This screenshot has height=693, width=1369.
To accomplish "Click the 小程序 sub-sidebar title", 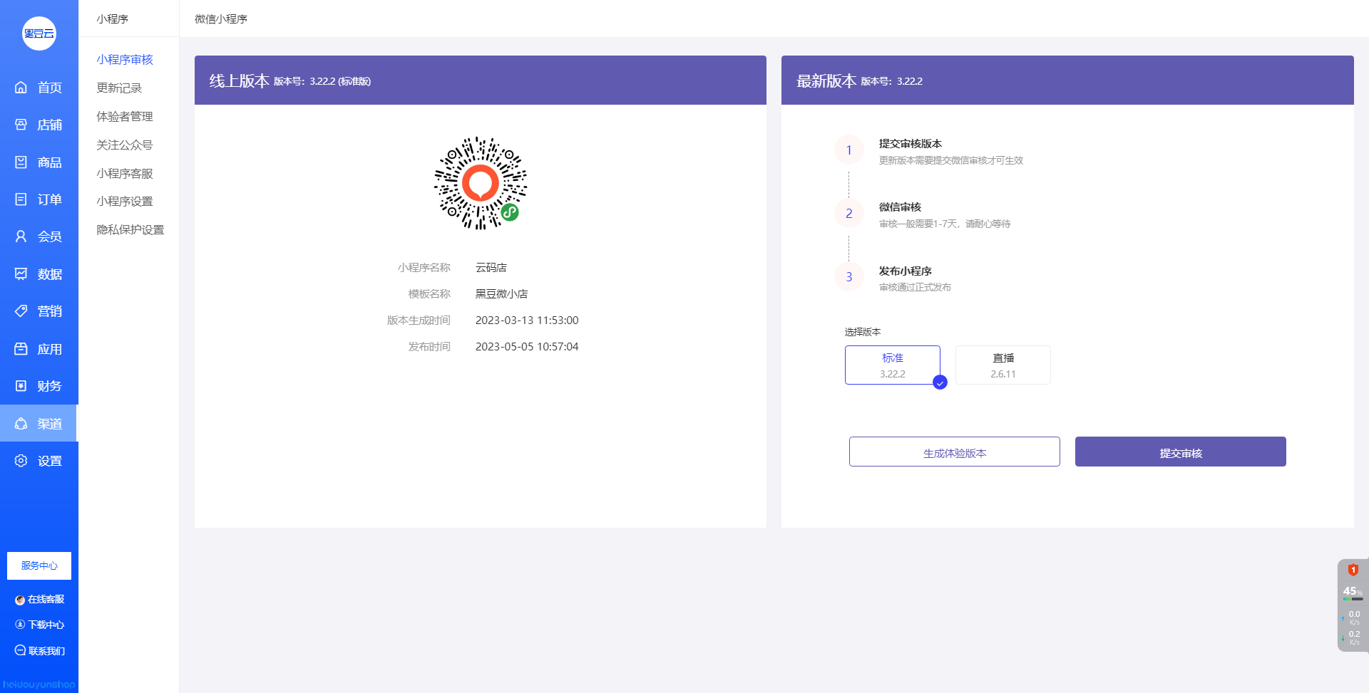I will pyautogui.click(x=113, y=19).
